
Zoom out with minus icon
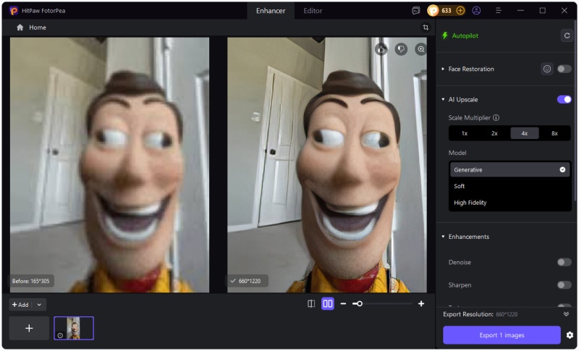click(x=343, y=304)
